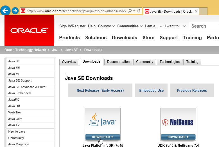Select the Java SE - Downloads browser tab
Viewport: 219px width, 147px height.
(x=171, y=11)
